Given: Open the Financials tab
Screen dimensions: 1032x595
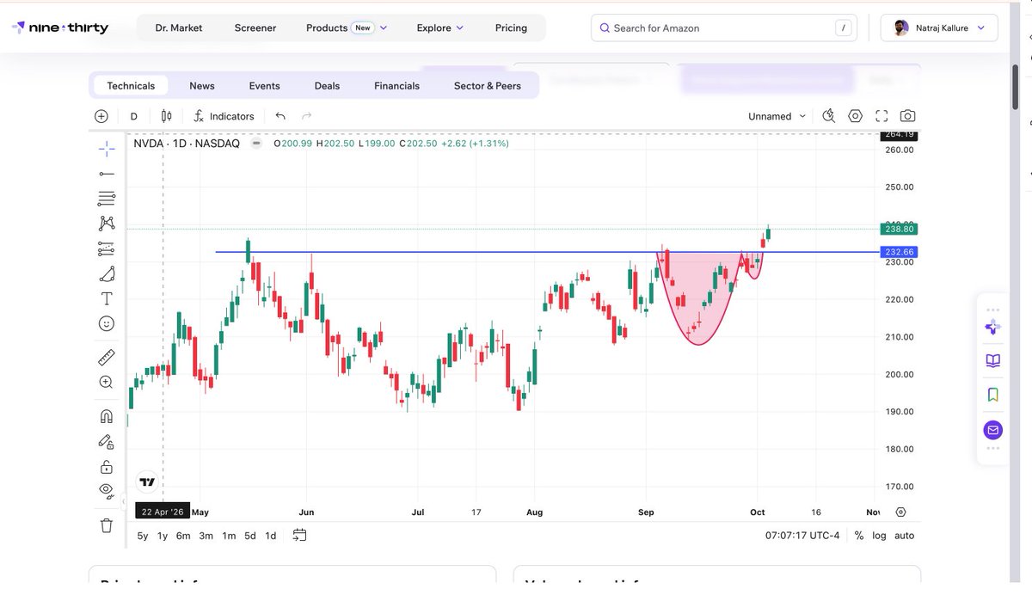Looking at the screenshot, I should pyautogui.click(x=397, y=86).
